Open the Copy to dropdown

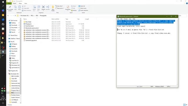tap(38, 8)
